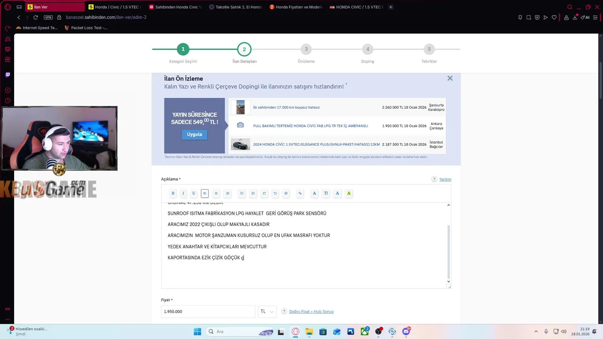Open preview listing İlk sahibinden 17.000 km

[286, 107]
